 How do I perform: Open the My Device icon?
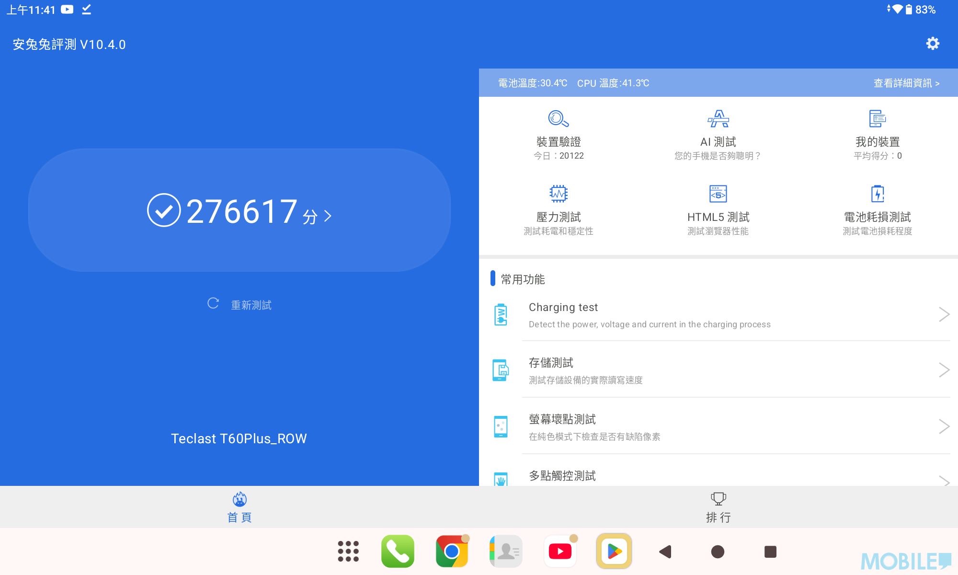(x=877, y=118)
